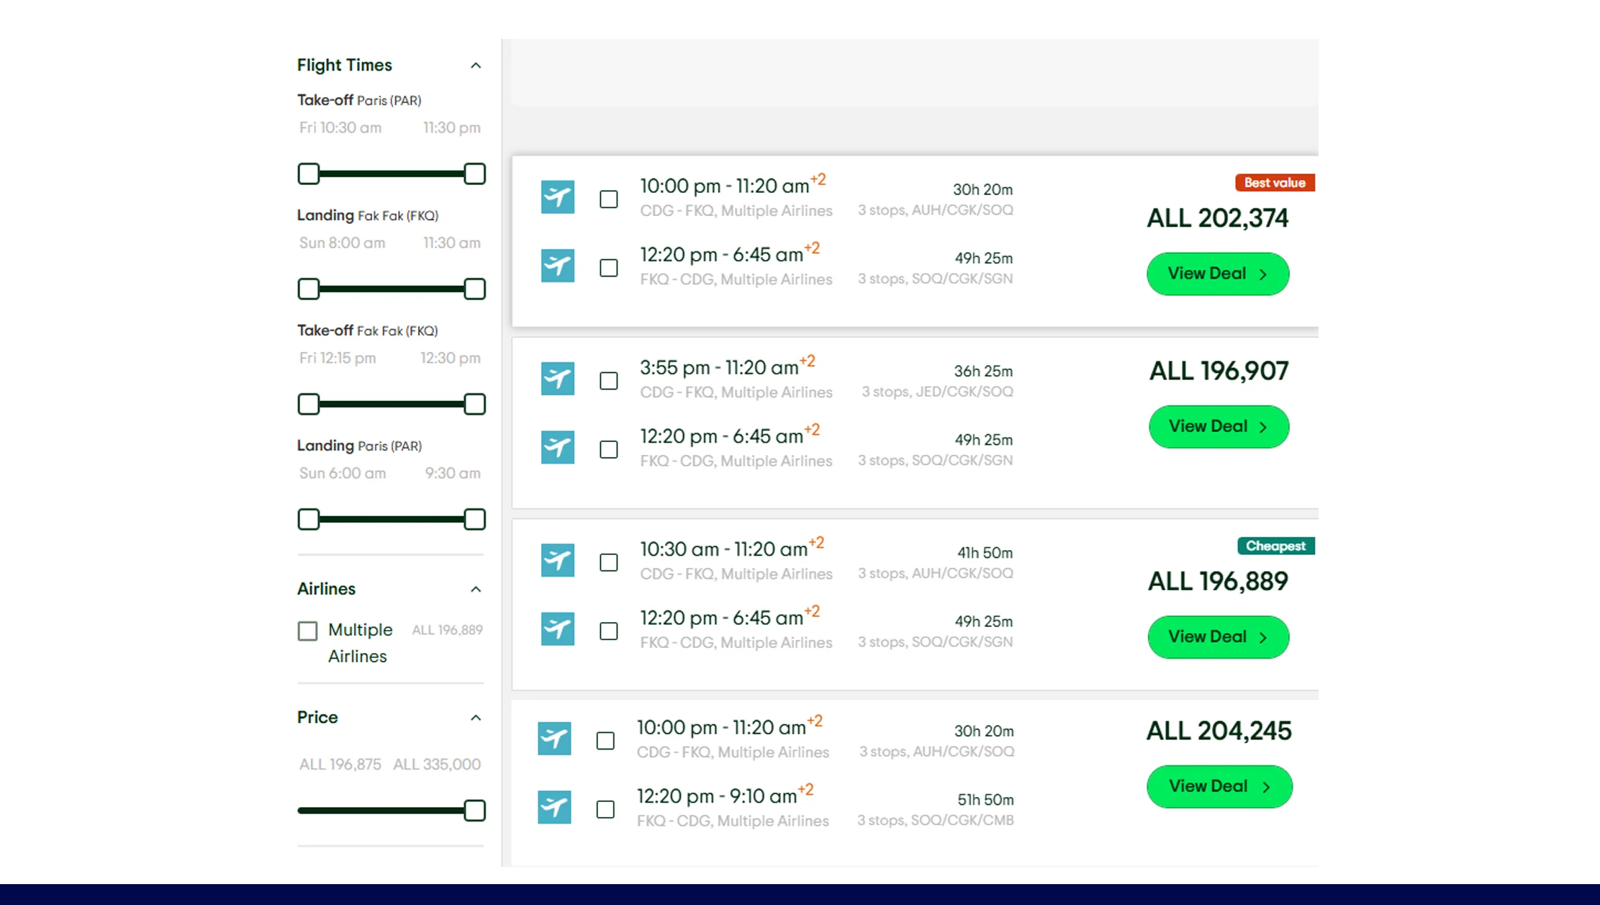Click the Price slider handle
Viewport: 1600px width, 905px height.
pyautogui.click(x=475, y=811)
